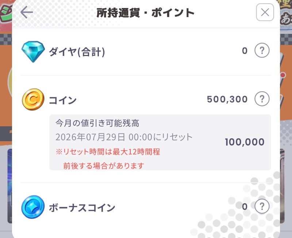Click the diamond total value 0
The width and height of the screenshot is (292, 238).
point(245,51)
